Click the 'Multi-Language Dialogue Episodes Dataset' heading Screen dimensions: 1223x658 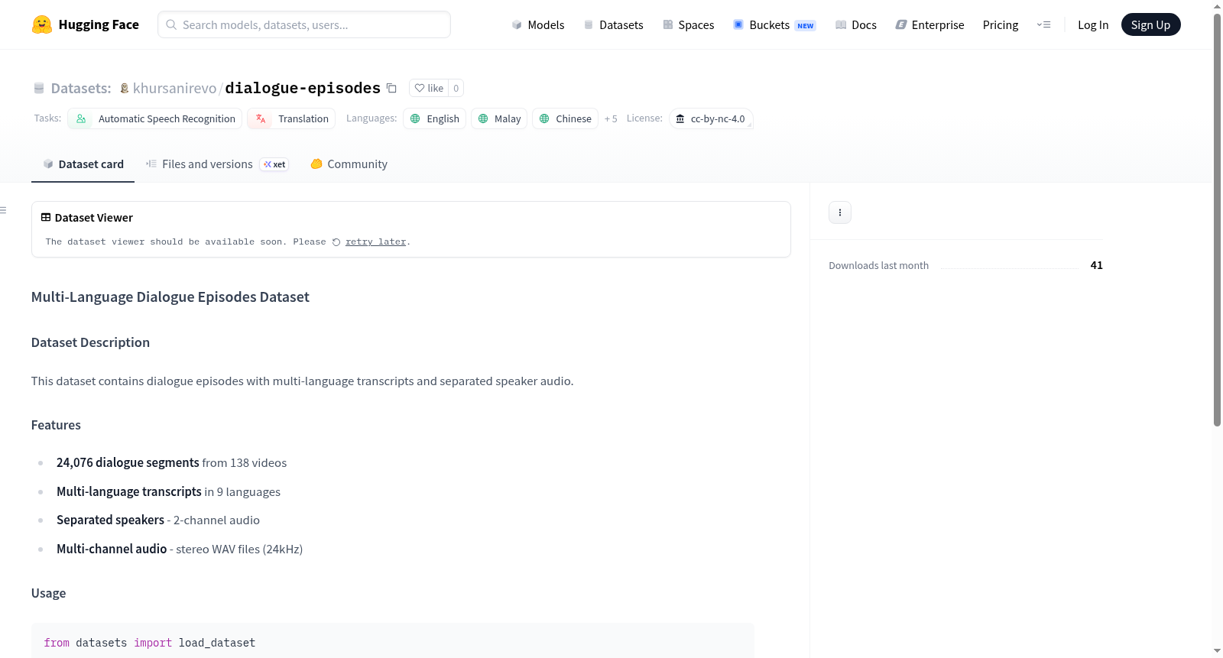[x=170, y=297]
